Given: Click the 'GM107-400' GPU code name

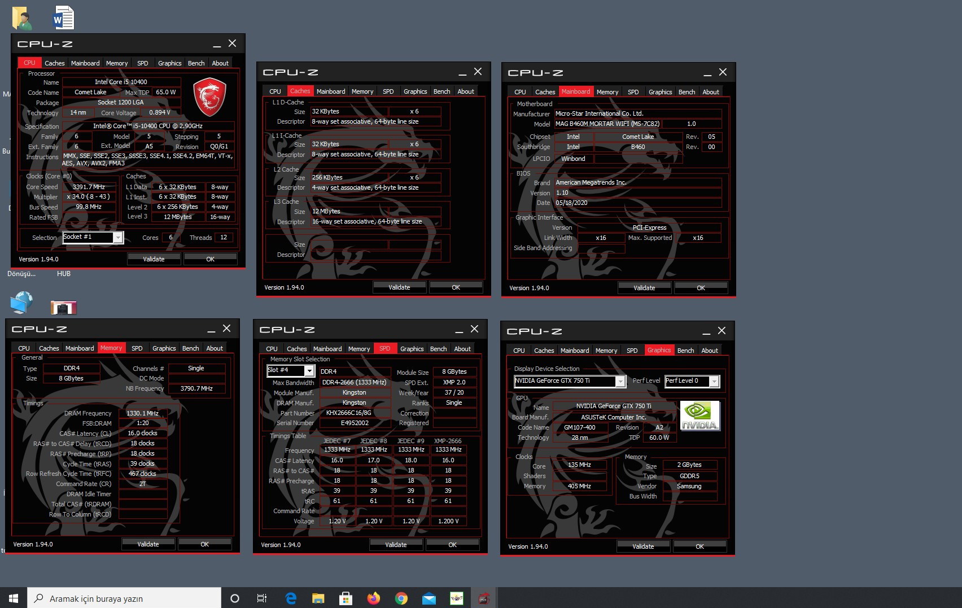Looking at the screenshot, I should click(580, 427).
